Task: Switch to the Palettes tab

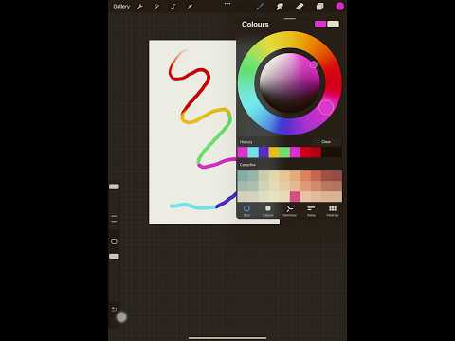Action: click(x=333, y=210)
